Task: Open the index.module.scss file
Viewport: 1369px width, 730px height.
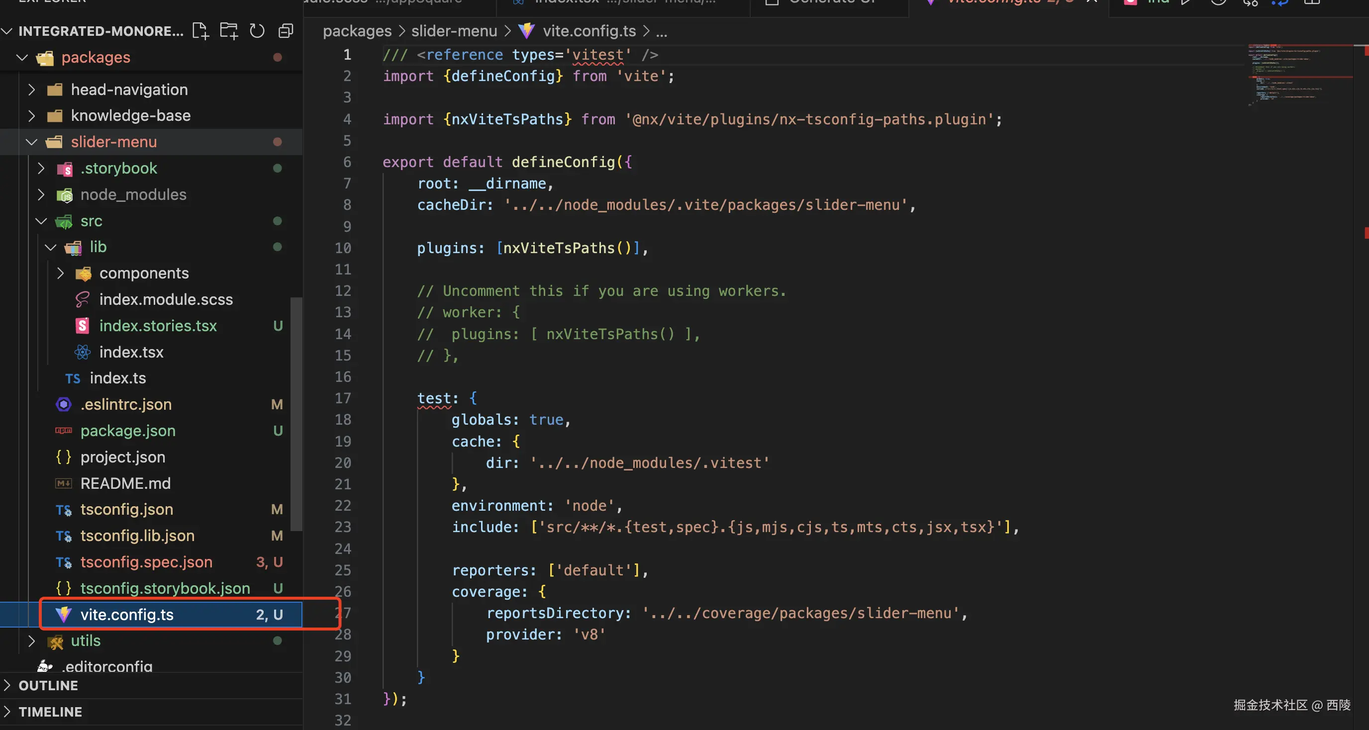Action: [x=166, y=300]
